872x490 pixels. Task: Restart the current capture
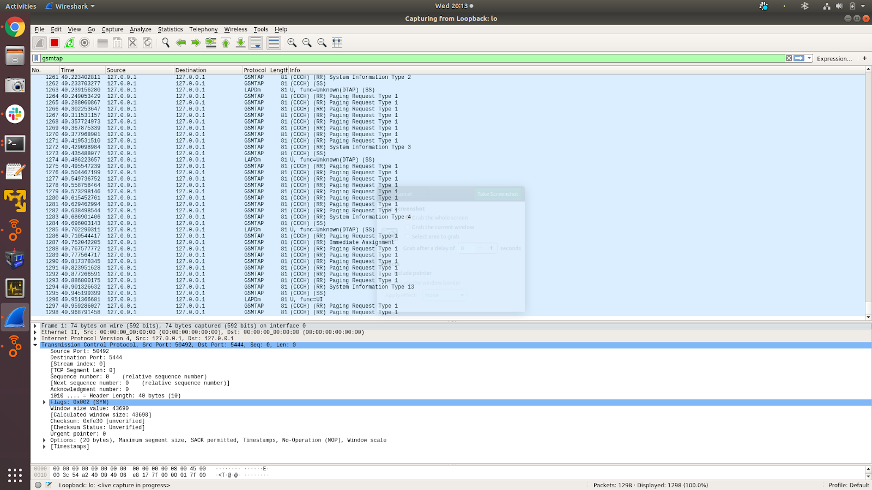69,42
